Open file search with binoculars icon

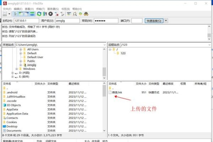(86, 14)
